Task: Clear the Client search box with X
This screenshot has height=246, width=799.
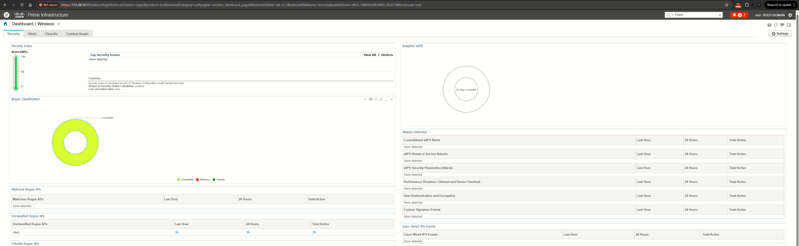Action: coord(720,15)
